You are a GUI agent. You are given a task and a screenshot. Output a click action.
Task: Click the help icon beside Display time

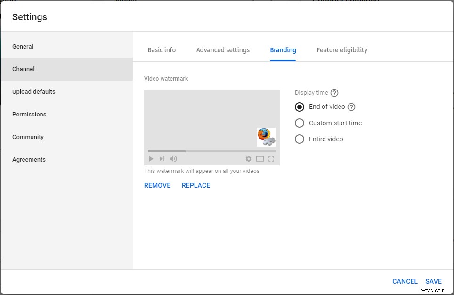334,93
